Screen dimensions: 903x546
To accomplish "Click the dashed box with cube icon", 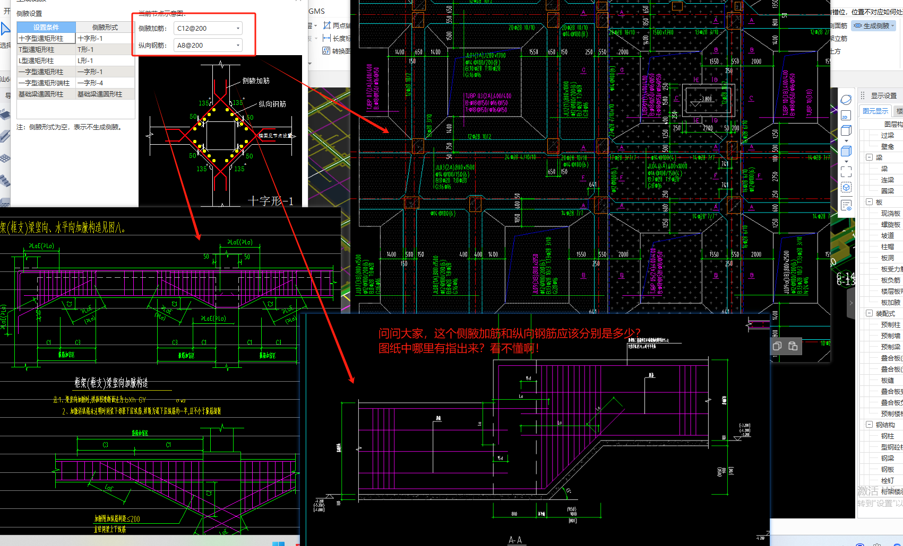I will pyautogui.click(x=846, y=188).
